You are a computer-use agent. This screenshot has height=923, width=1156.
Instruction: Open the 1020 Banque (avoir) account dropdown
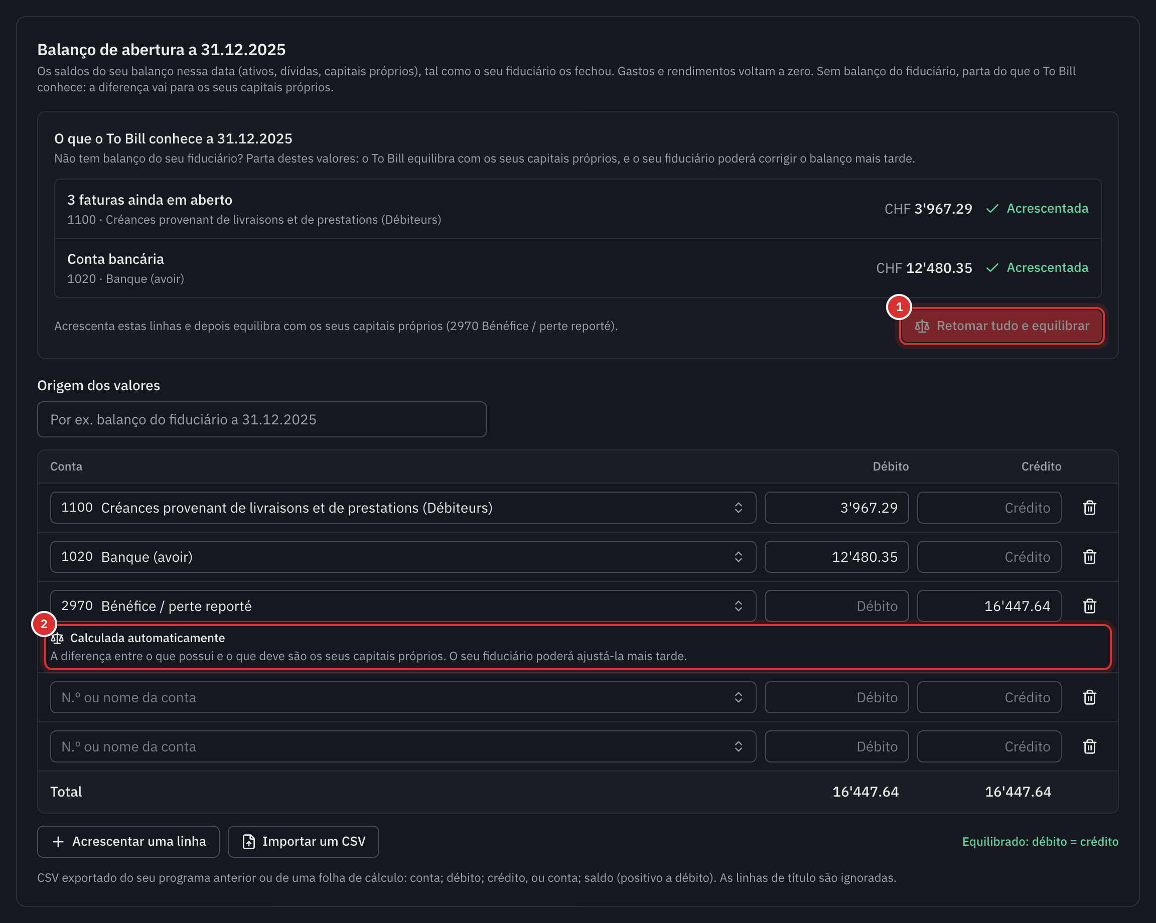[403, 557]
